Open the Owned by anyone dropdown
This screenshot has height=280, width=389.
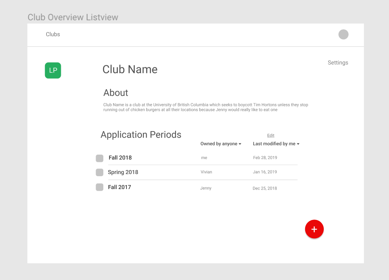[x=221, y=144]
